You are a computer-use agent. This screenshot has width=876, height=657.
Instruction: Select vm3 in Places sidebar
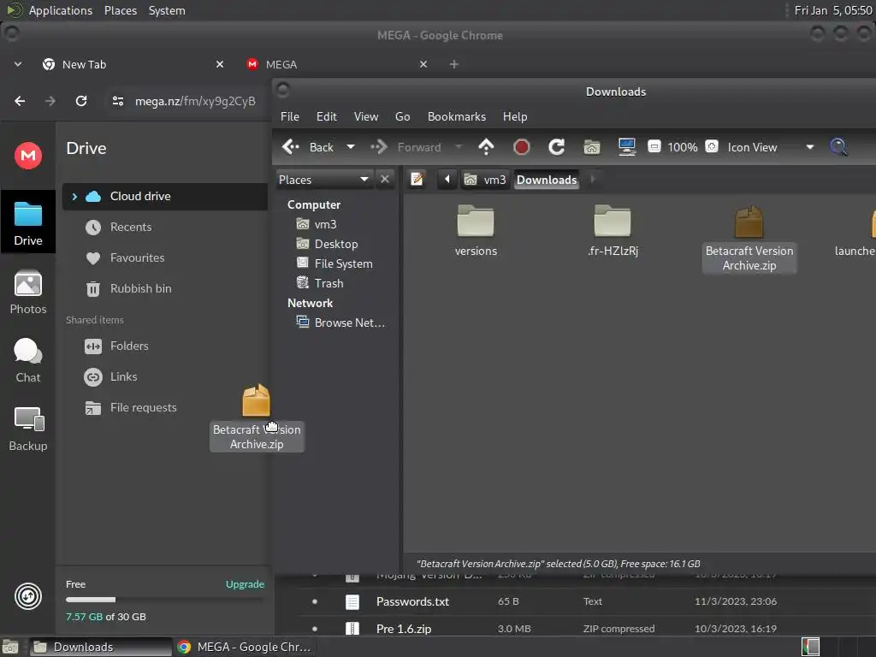(x=325, y=224)
